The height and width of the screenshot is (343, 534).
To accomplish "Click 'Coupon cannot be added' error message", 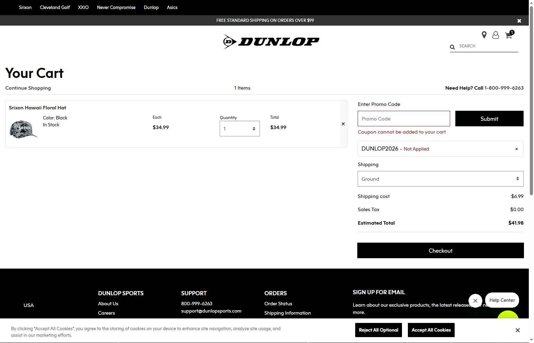I will 402,132.
